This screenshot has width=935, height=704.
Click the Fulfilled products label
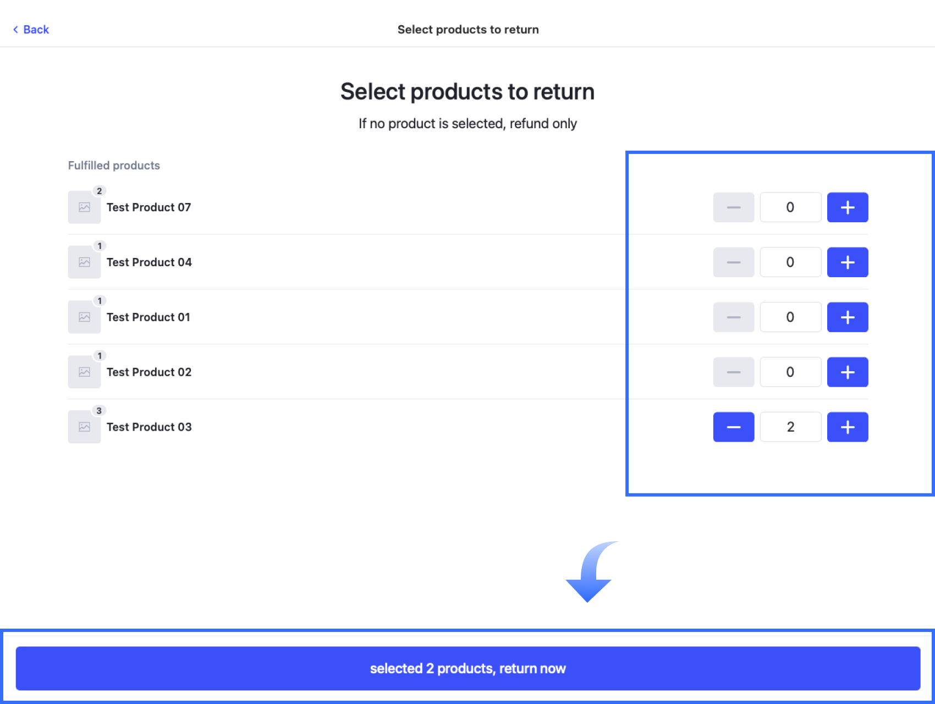(x=114, y=165)
